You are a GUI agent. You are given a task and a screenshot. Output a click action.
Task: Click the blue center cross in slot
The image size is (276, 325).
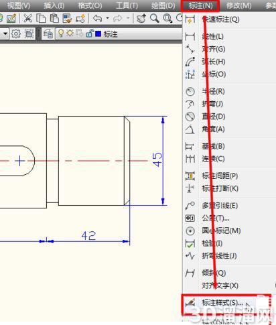[x=20, y=161]
